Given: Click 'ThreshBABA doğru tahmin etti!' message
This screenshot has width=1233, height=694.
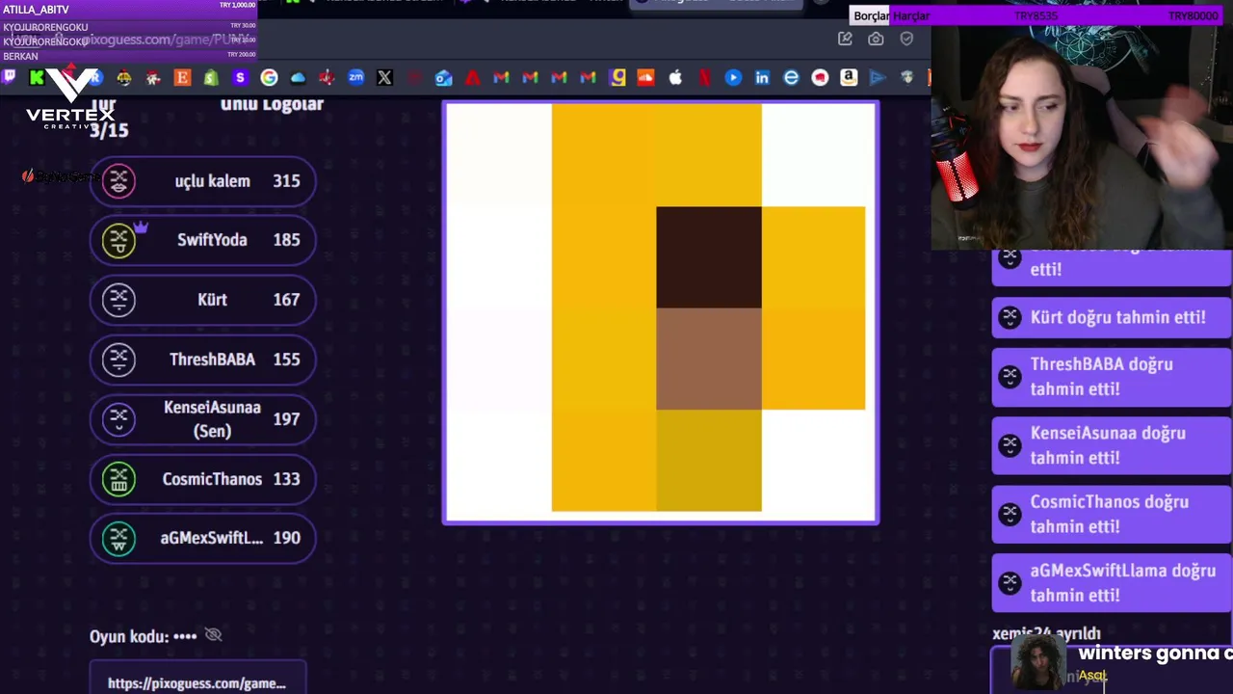Looking at the screenshot, I should [x=1112, y=377].
